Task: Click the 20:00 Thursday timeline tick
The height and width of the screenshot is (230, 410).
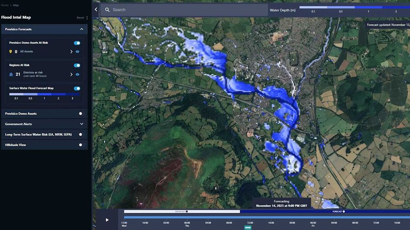Action: pyautogui.click(x=292, y=223)
